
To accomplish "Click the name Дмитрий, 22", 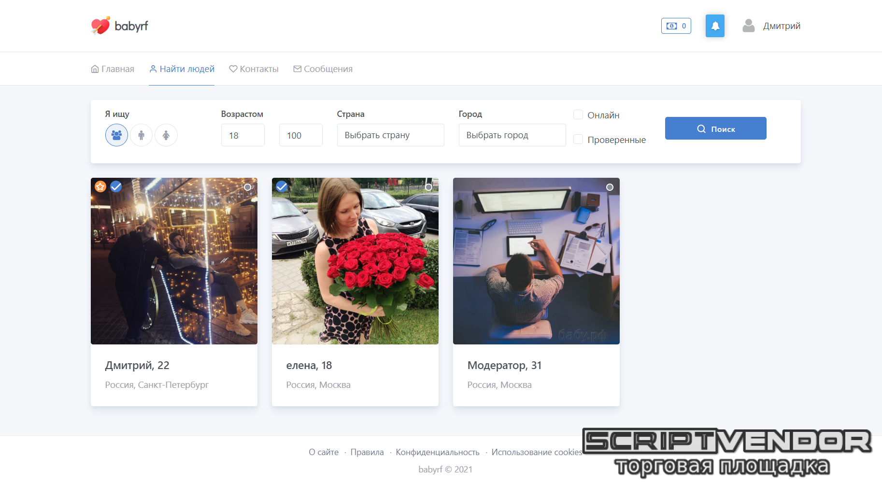I will click(x=137, y=366).
